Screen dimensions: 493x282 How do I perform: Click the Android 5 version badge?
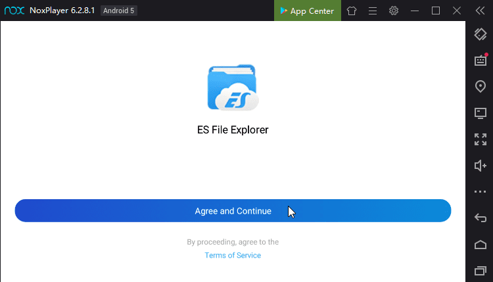(118, 11)
